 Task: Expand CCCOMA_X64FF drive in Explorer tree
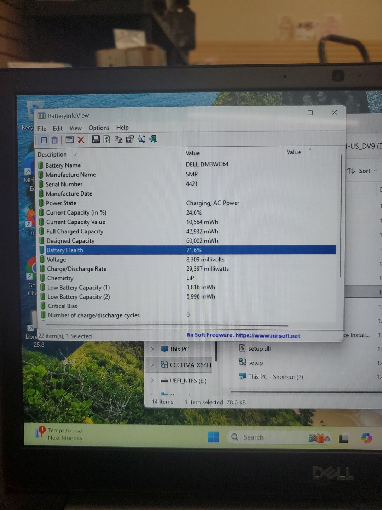tap(152, 365)
